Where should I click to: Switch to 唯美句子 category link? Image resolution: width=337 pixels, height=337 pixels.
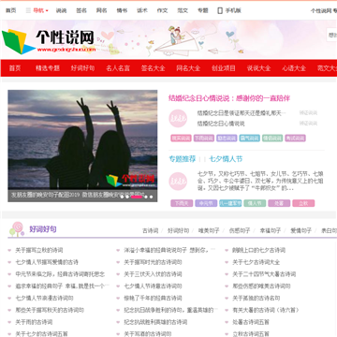[209, 231]
